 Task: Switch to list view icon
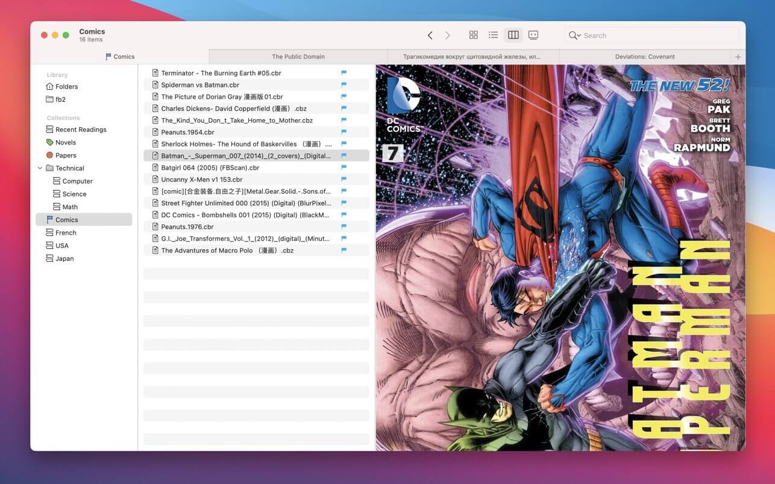click(x=493, y=36)
